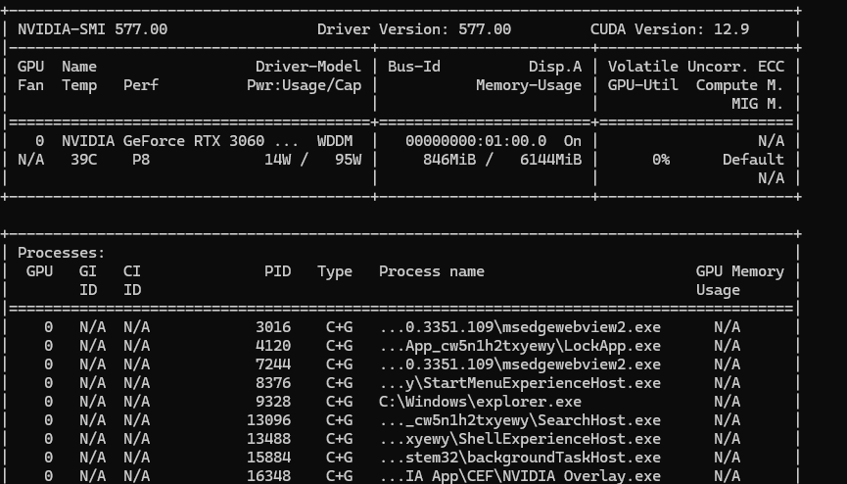Click C+G type of explorer.exe row
The image size is (847, 484).
tap(339, 402)
